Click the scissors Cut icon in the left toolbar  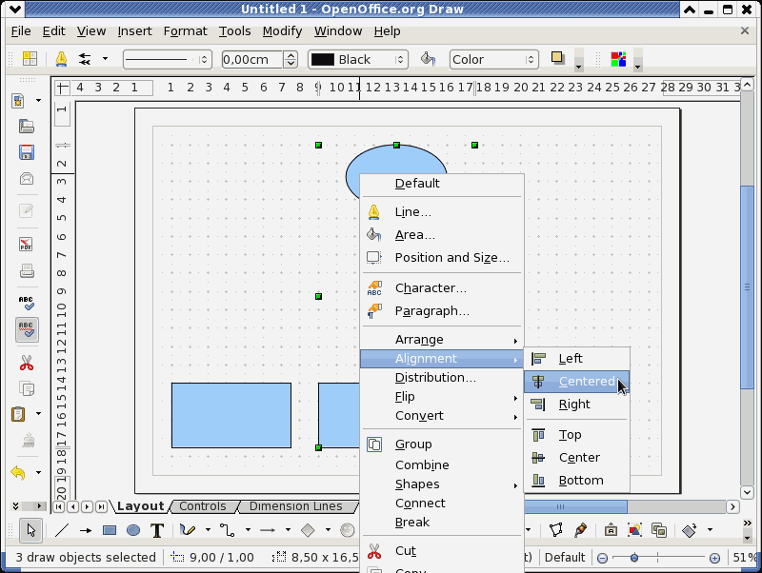[27, 363]
